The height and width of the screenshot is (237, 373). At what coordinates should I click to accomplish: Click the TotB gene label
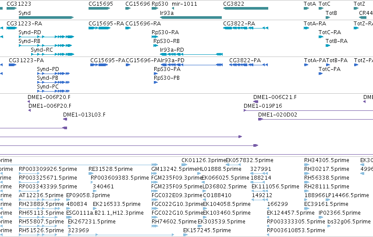(331, 13)
